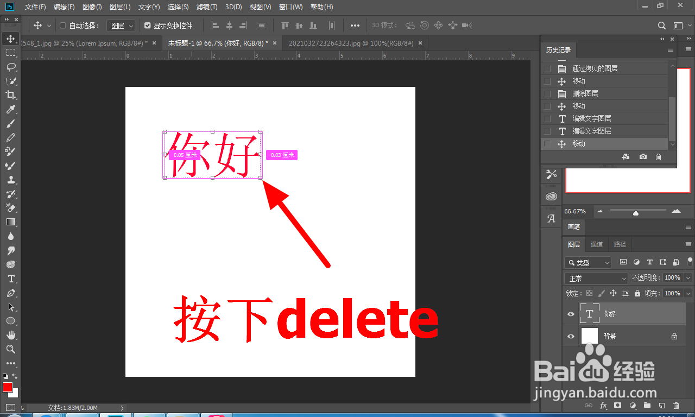
Task: Uncheck the 显示变换控件 checkbox
Action: (x=147, y=26)
